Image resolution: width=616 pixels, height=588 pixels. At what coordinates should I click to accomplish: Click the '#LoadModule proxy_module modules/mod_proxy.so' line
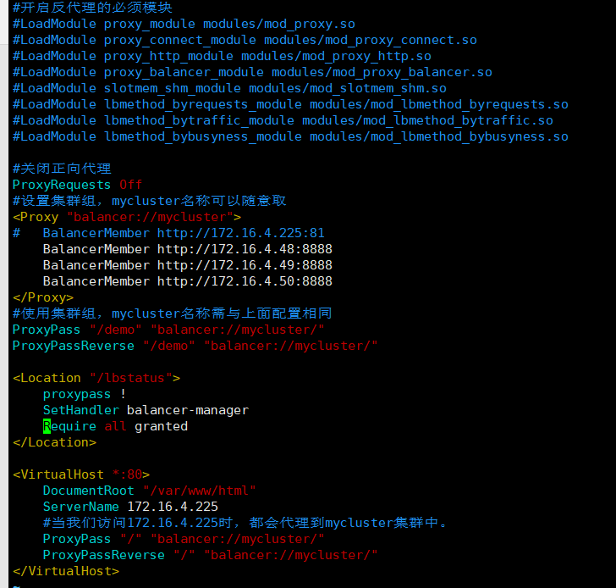click(x=184, y=24)
